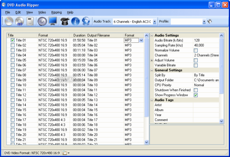This screenshot has height=157, width=230.
Task: Collapse the Audio Tags section
Action: [x=152, y=100]
